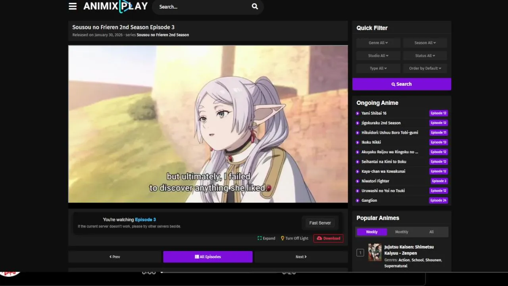Click the rank 1 number badge
508x286 pixels.
(x=360, y=253)
